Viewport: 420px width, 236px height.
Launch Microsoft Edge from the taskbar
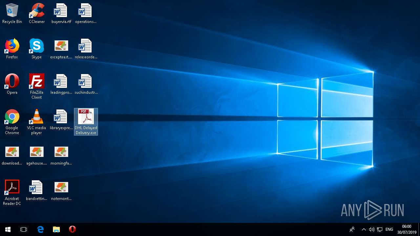[x=40, y=229]
